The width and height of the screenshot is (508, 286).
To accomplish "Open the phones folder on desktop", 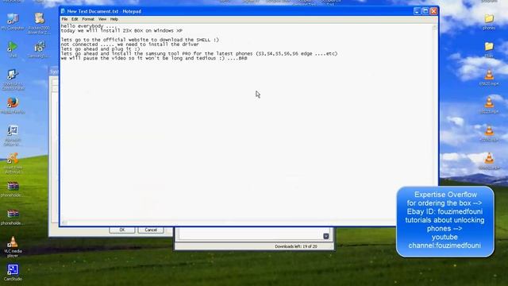I will (x=489, y=21).
